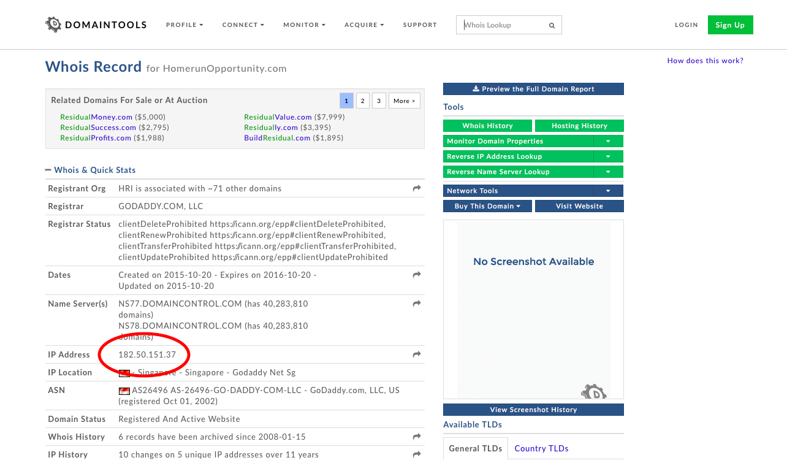Screen dimensions: 787x463
Task: Switch to Country TLDs tab
Action: click(x=541, y=448)
